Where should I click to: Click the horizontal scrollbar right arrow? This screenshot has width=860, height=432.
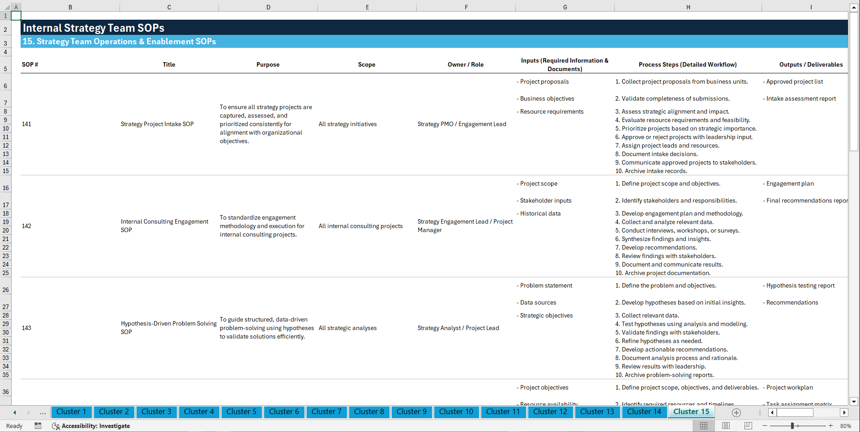tap(845, 413)
